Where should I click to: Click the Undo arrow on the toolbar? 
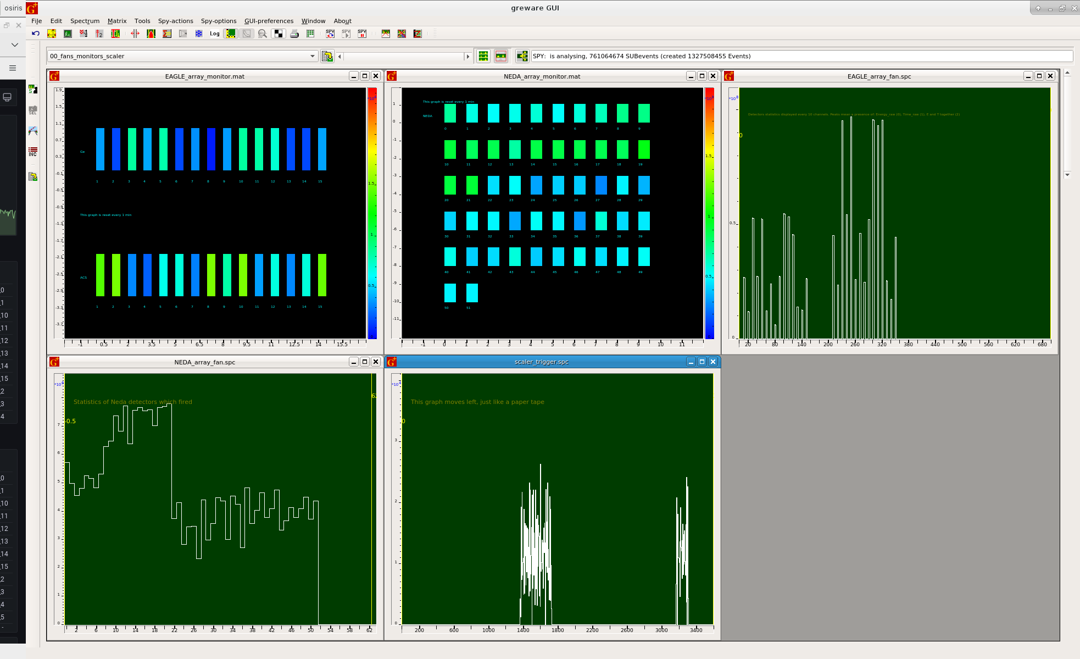35,34
